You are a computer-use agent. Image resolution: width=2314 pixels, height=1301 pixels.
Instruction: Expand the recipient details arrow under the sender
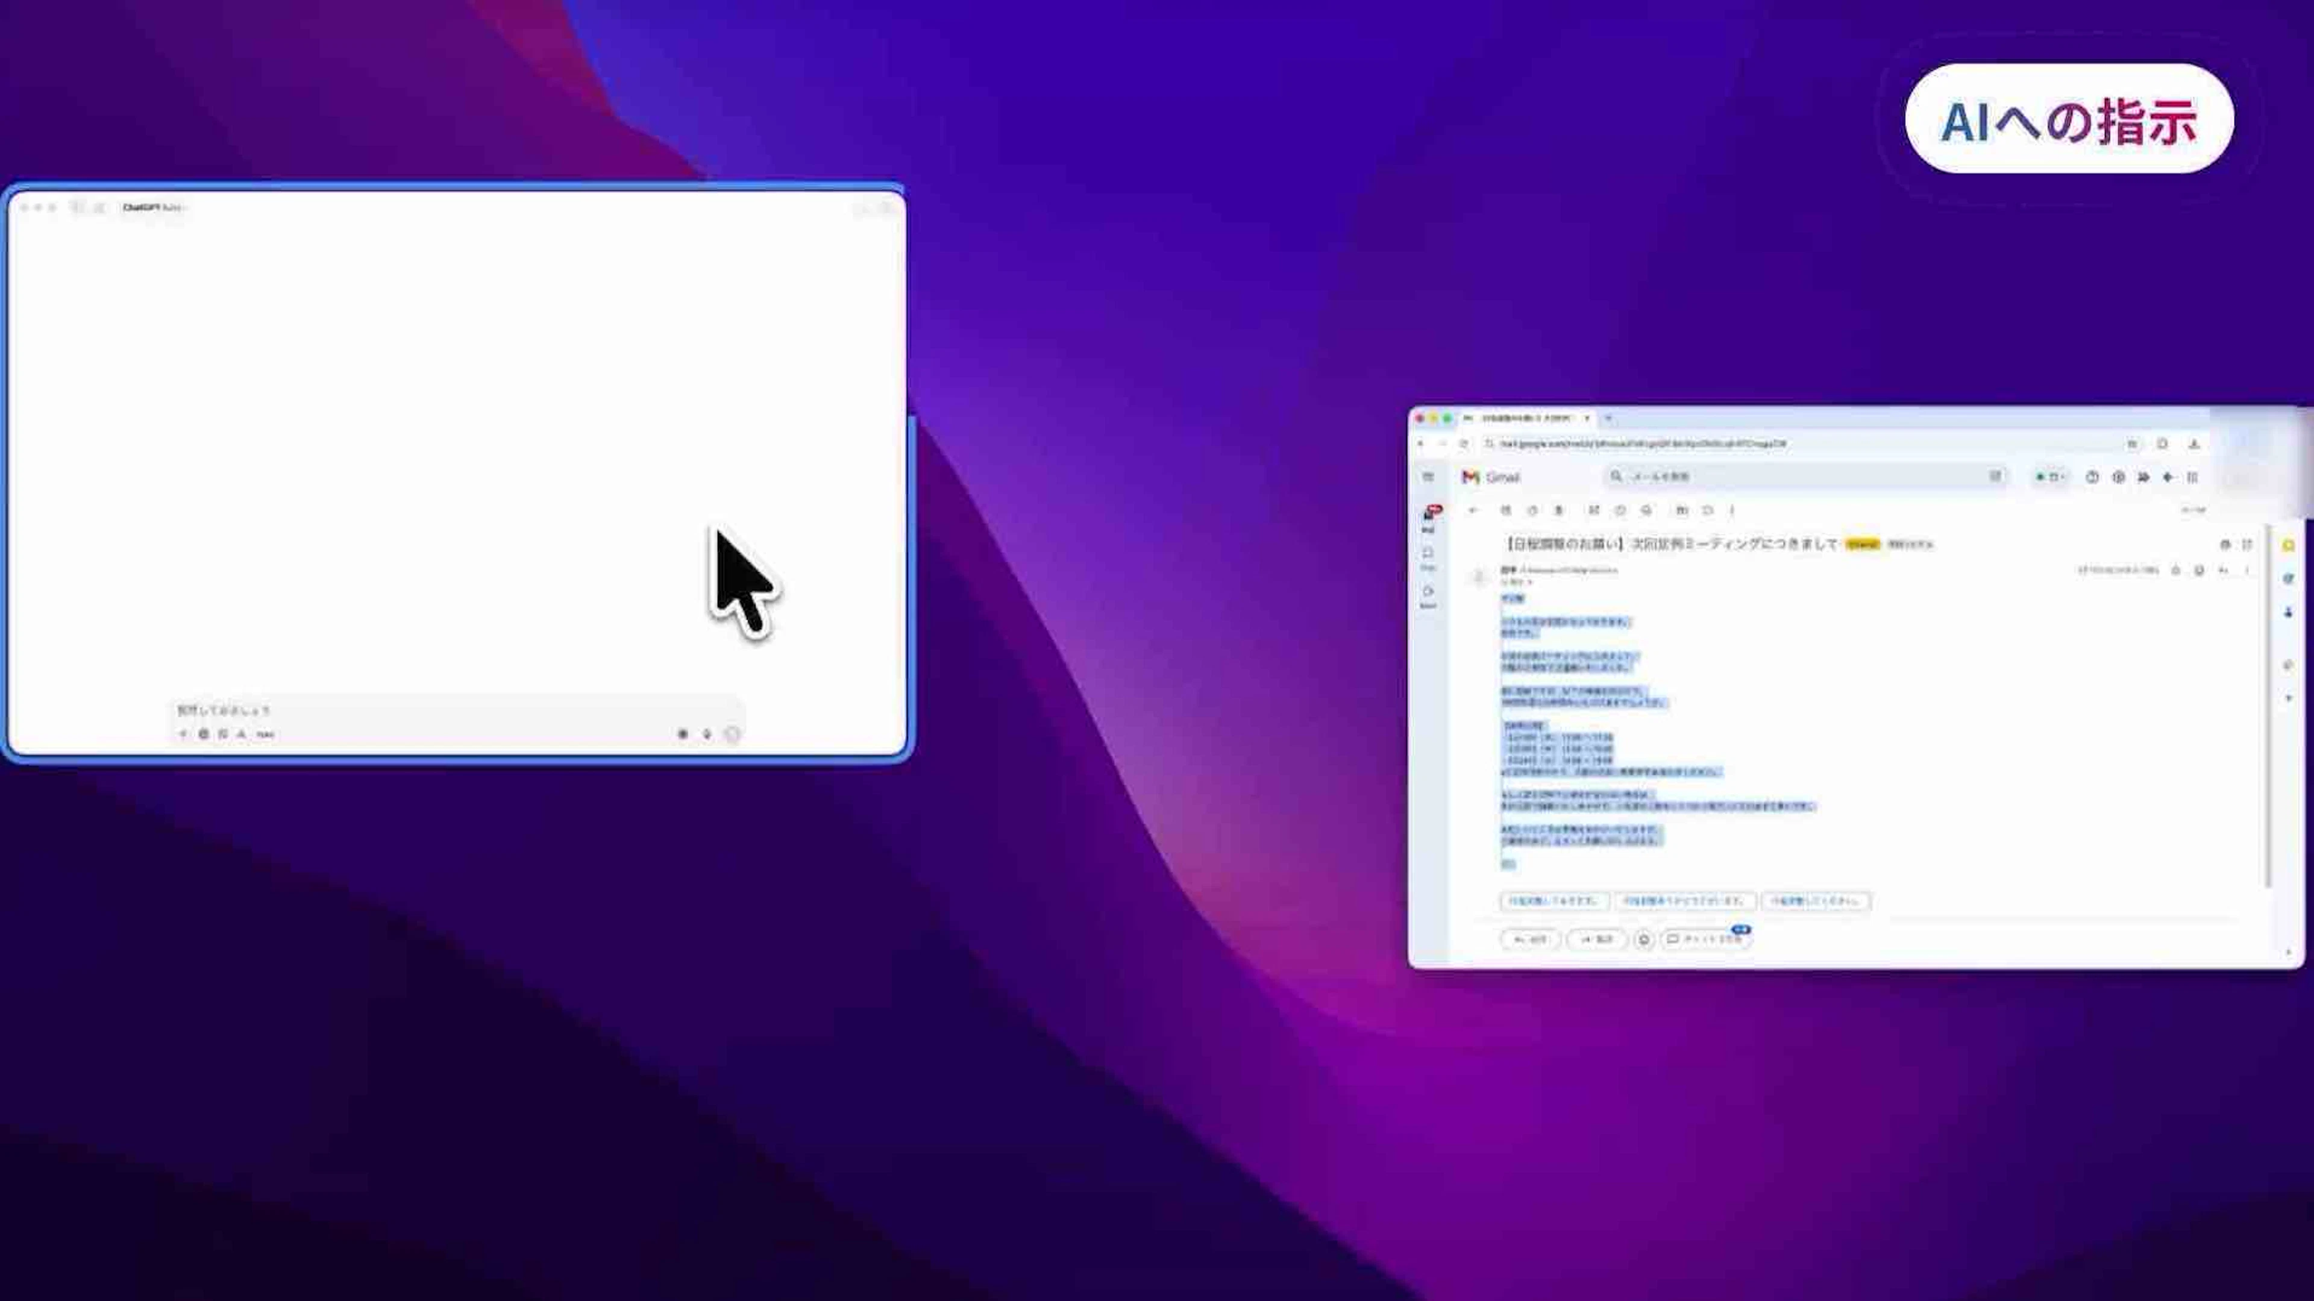point(1530,582)
